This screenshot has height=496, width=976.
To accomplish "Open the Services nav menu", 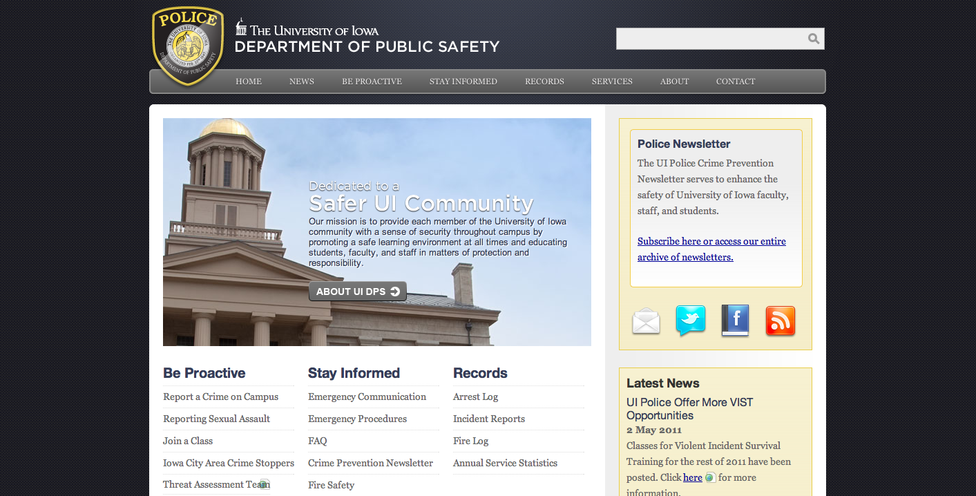I will click(x=612, y=82).
